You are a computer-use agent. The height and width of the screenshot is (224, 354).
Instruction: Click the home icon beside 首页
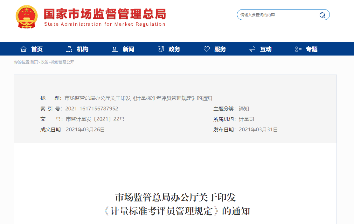pos(24,49)
